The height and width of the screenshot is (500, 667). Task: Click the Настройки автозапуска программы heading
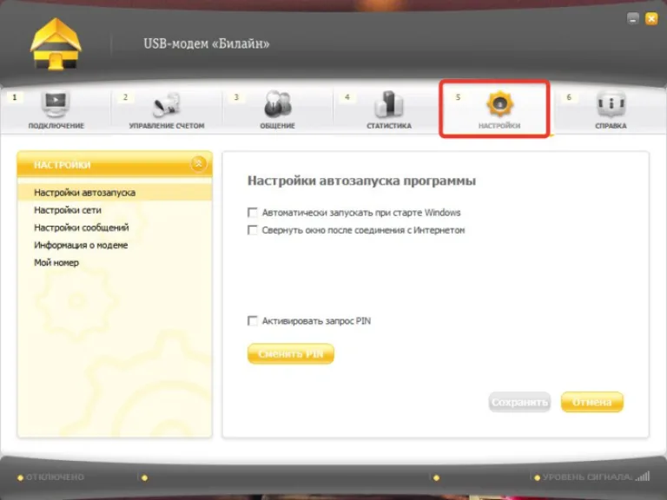tap(361, 181)
